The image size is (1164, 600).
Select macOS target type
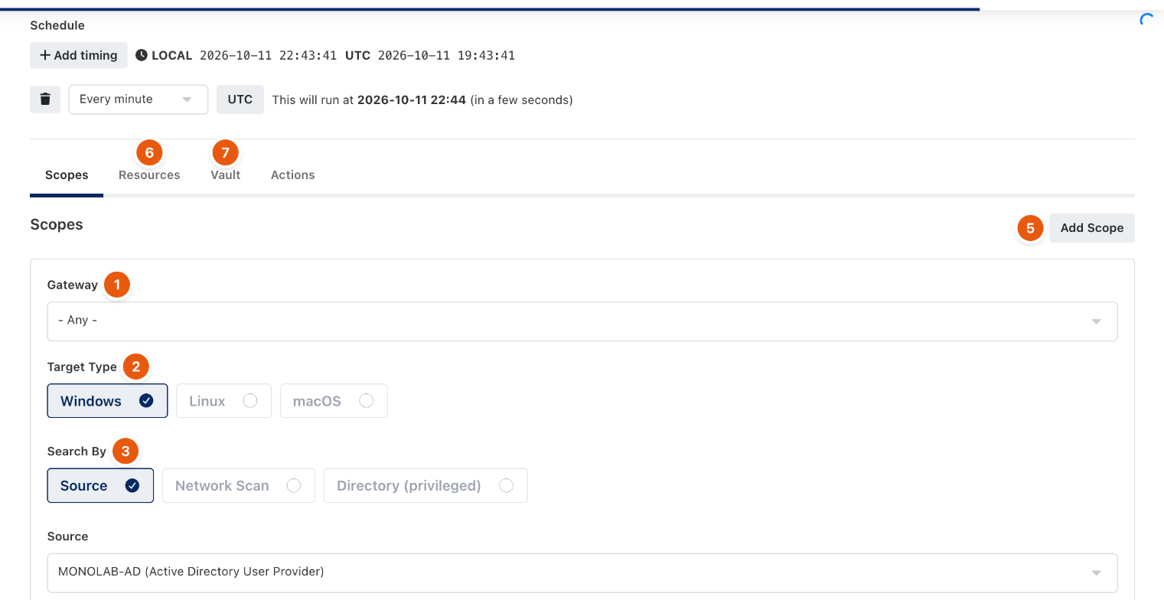334,401
